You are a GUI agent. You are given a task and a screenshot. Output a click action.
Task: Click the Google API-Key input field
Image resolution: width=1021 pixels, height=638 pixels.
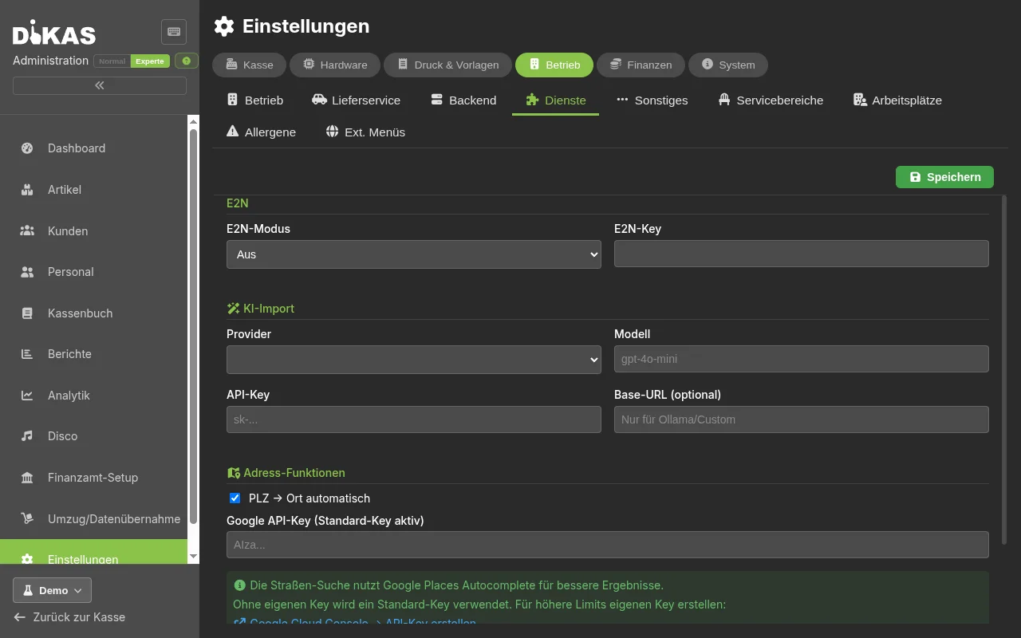tap(608, 545)
